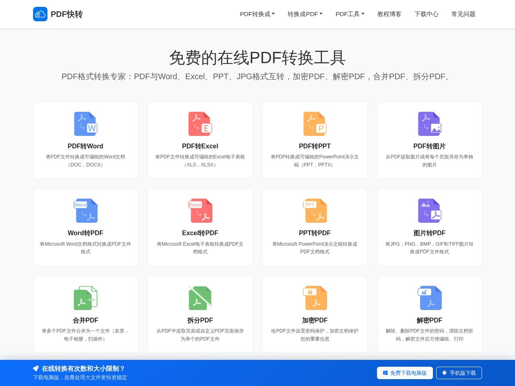Choose the 解密PDF unlock icon

click(430, 298)
